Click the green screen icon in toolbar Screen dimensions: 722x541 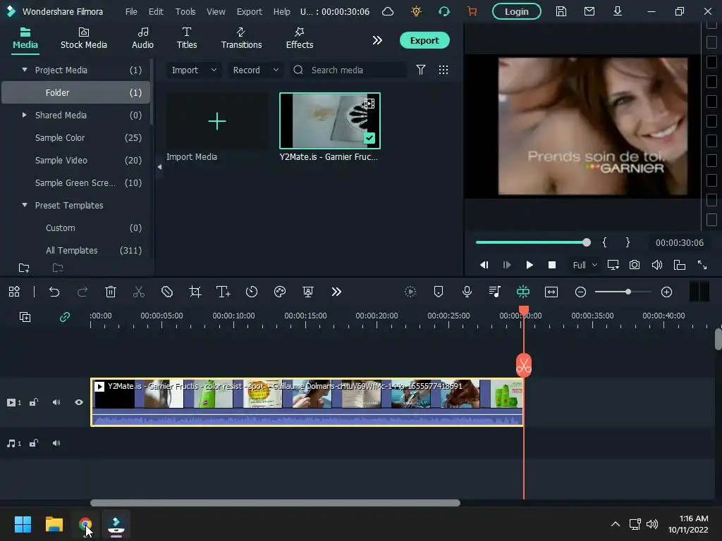coord(308,292)
